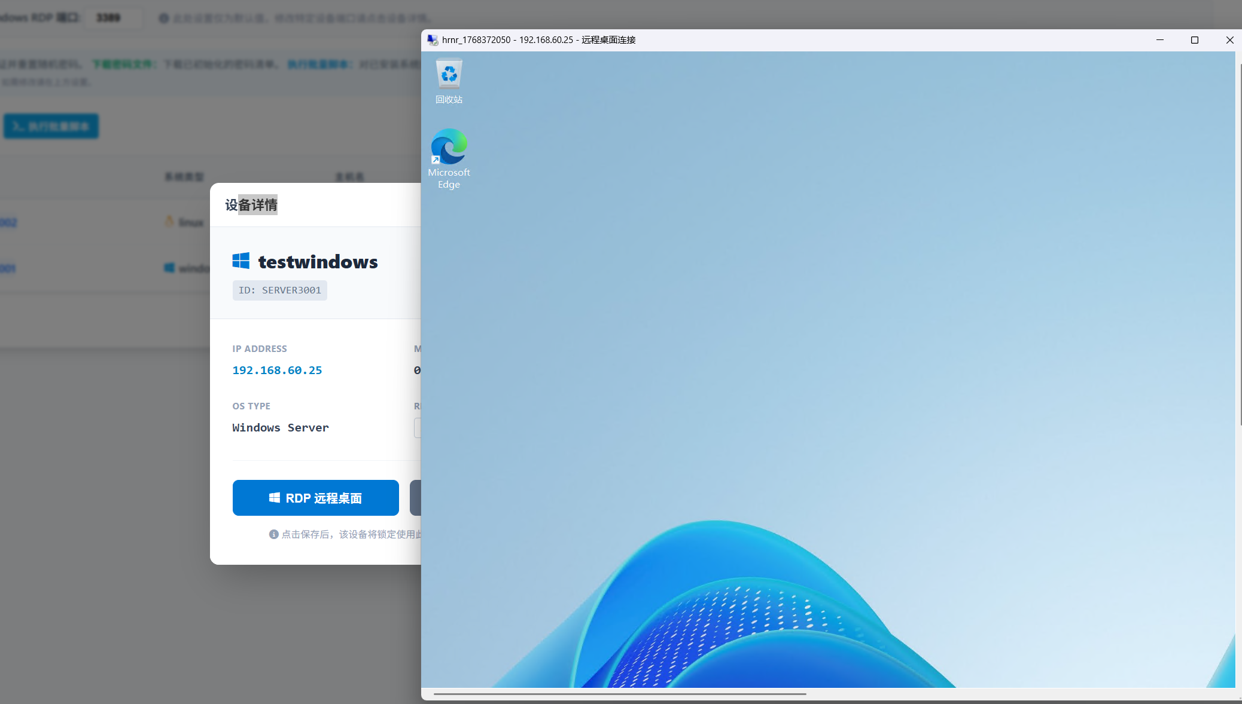This screenshot has width=1242, height=704.
Task: Click the RDP window vertical scrollbar
Action: [x=1238, y=239]
